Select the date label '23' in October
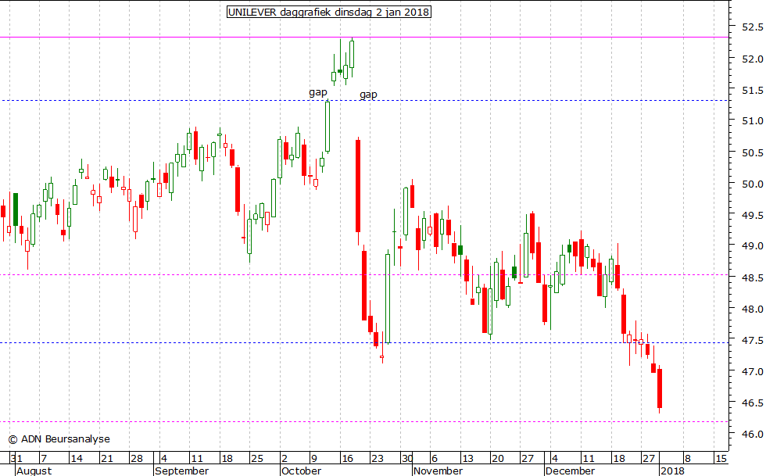Viewport: 766px width, 476px height. [377, 458]
